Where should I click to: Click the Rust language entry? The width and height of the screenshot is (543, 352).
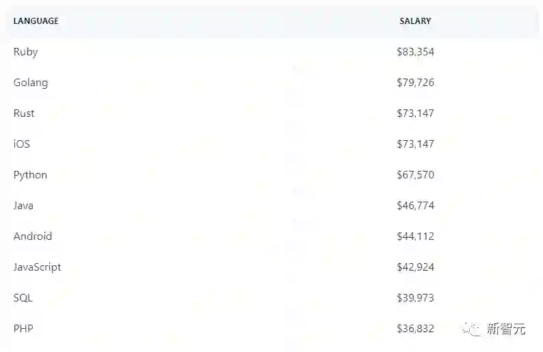(24, 113)
